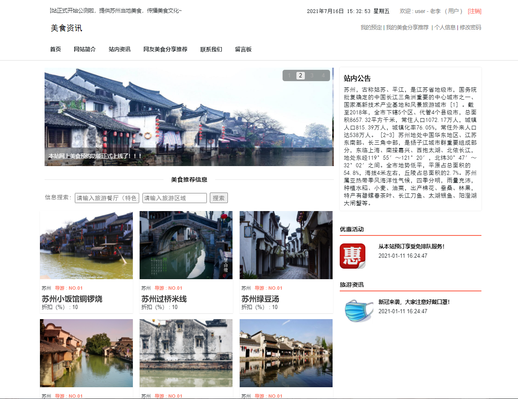The image size is (518, 399).
Task: Click the 从本站预订享受免排队服务 promotion link
Action: (410, 247)
